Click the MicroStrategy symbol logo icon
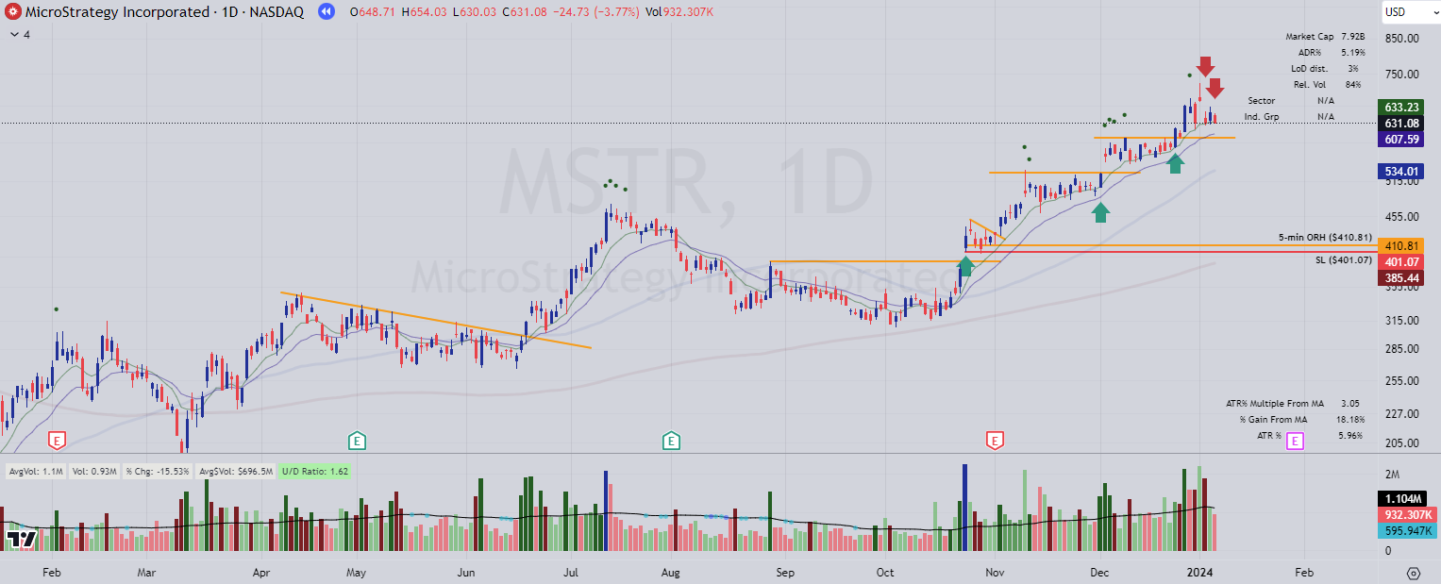Screen dimensions: 1441x584 [12, 12]
